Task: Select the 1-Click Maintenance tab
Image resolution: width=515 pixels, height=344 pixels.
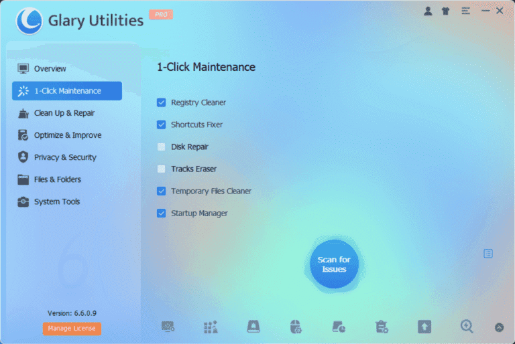Action: [67, 91]
